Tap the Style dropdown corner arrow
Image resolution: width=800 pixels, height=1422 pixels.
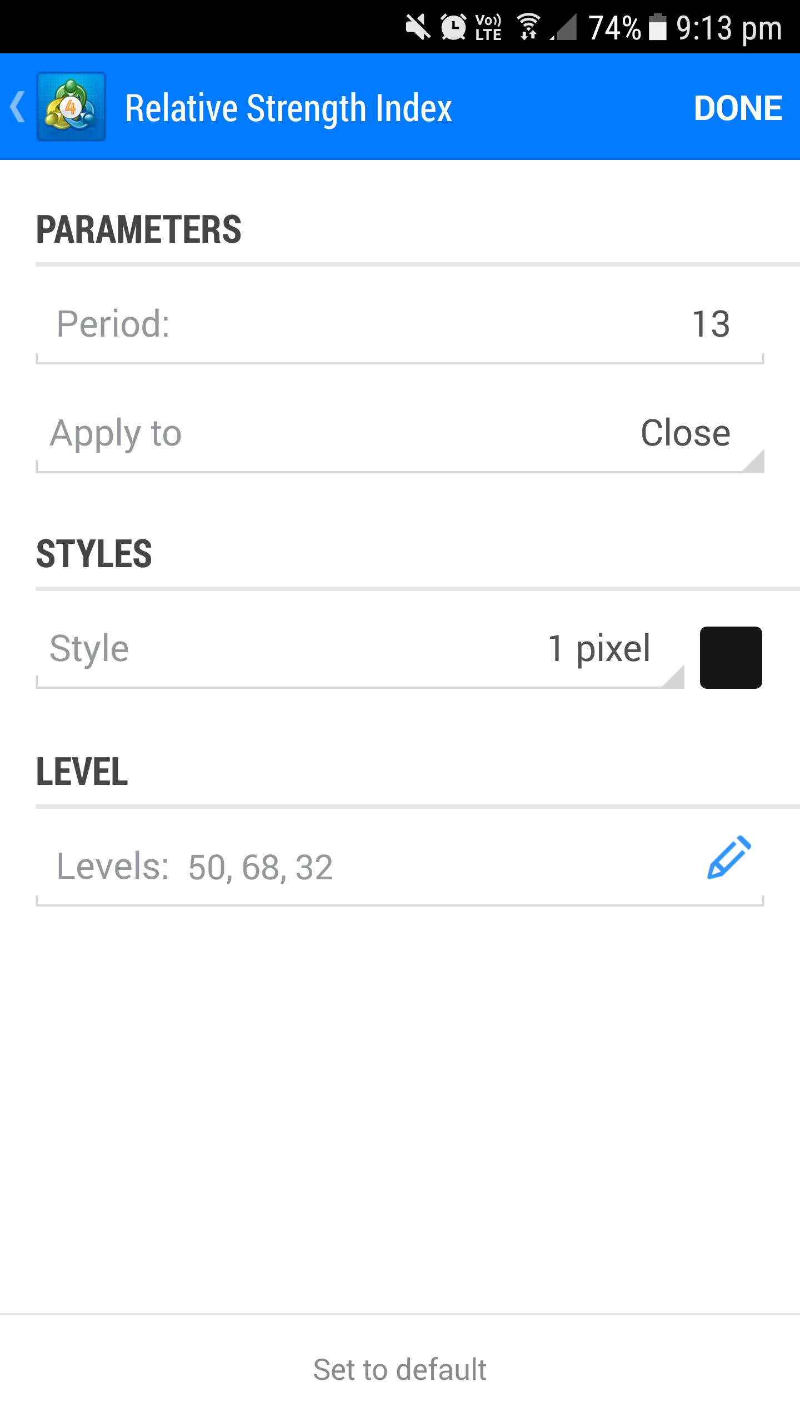click(674, 677)
